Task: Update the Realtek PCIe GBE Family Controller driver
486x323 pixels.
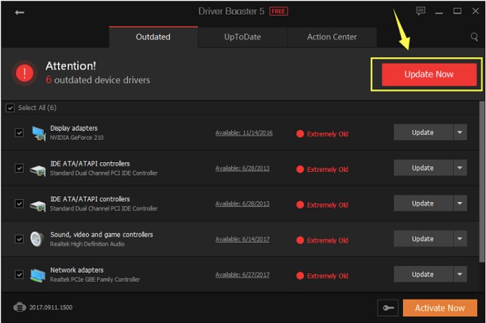Action: tap(424, 274)
